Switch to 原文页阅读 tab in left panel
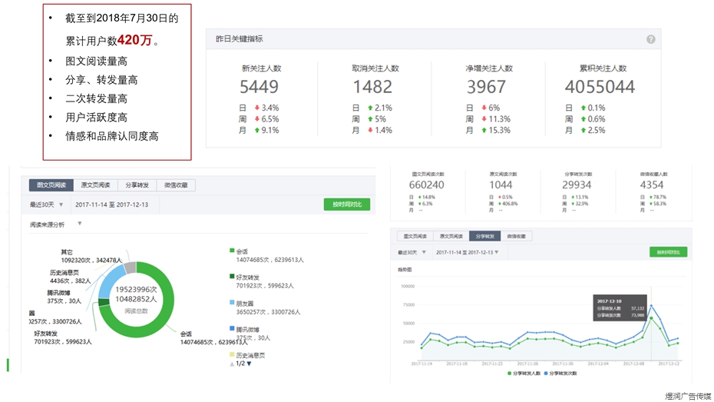714x402 pixels. [96, 185]
